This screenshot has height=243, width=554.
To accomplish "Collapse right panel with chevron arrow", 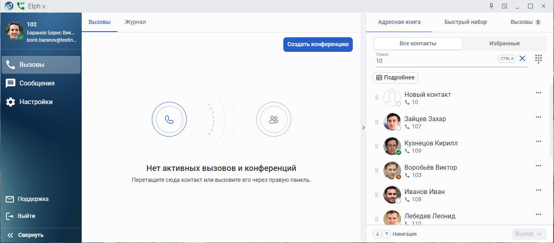I will tap(363, 128).
